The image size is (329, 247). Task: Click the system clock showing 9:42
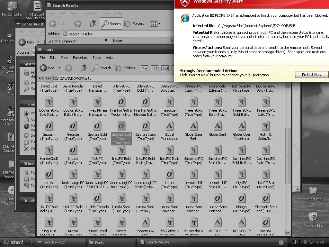pyautogui.click(x=320, y=242)
